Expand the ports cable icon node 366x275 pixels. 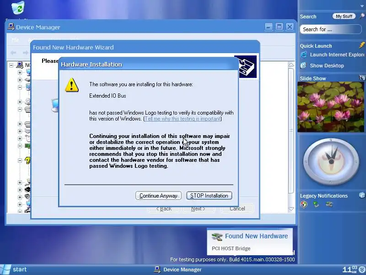tap(20, 182)
